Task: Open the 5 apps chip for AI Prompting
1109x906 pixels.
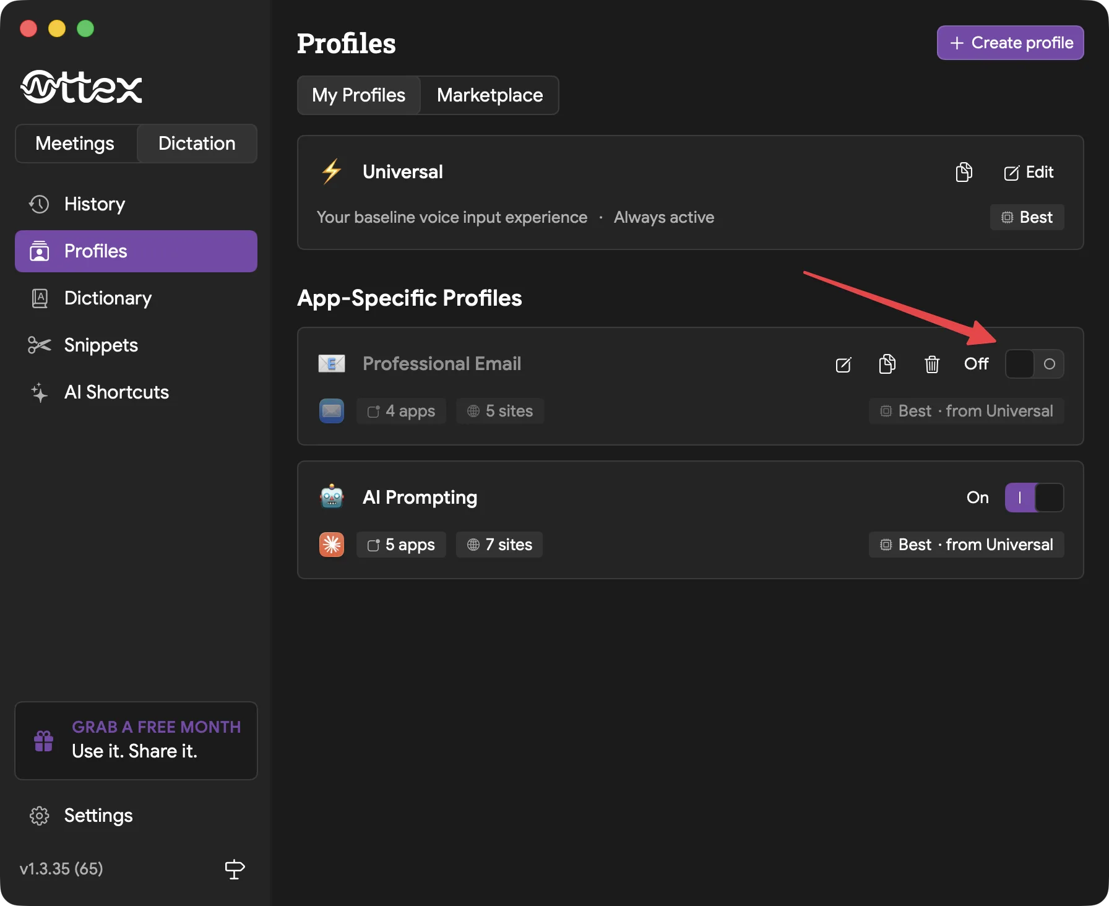Action: 401,545
